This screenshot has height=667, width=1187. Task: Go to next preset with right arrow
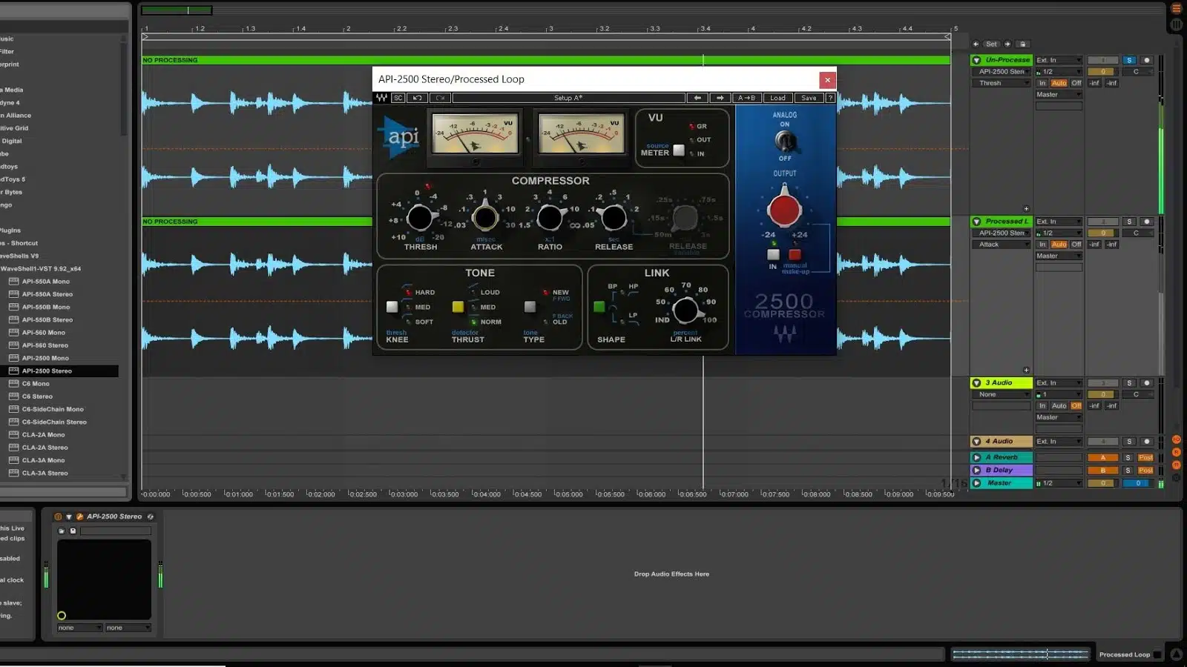coord(720,98)
